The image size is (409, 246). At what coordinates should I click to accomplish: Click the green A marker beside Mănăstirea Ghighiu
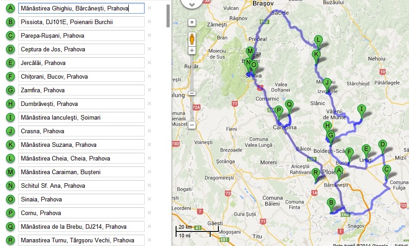click(10, 8)
